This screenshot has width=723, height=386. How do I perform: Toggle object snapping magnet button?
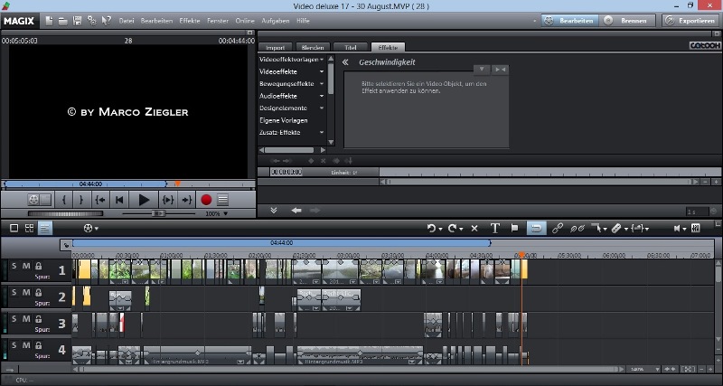coord(536,228)
